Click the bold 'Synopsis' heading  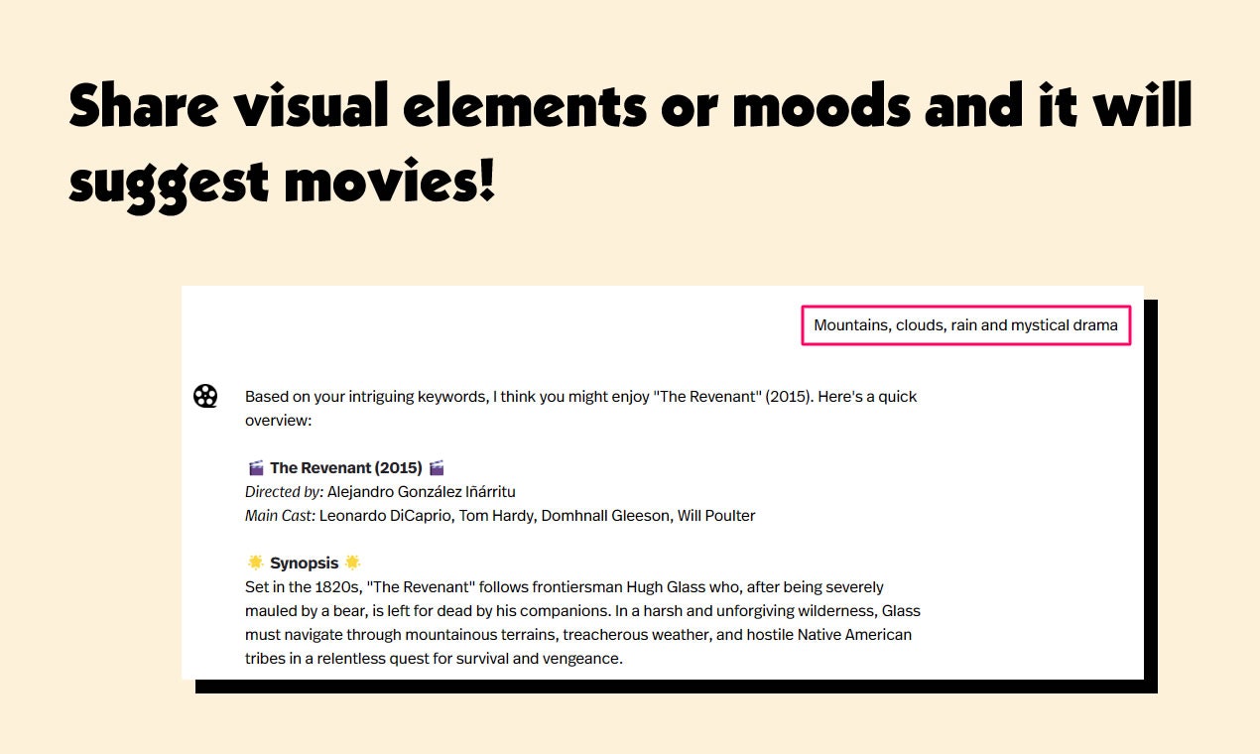tap(304, 563)
